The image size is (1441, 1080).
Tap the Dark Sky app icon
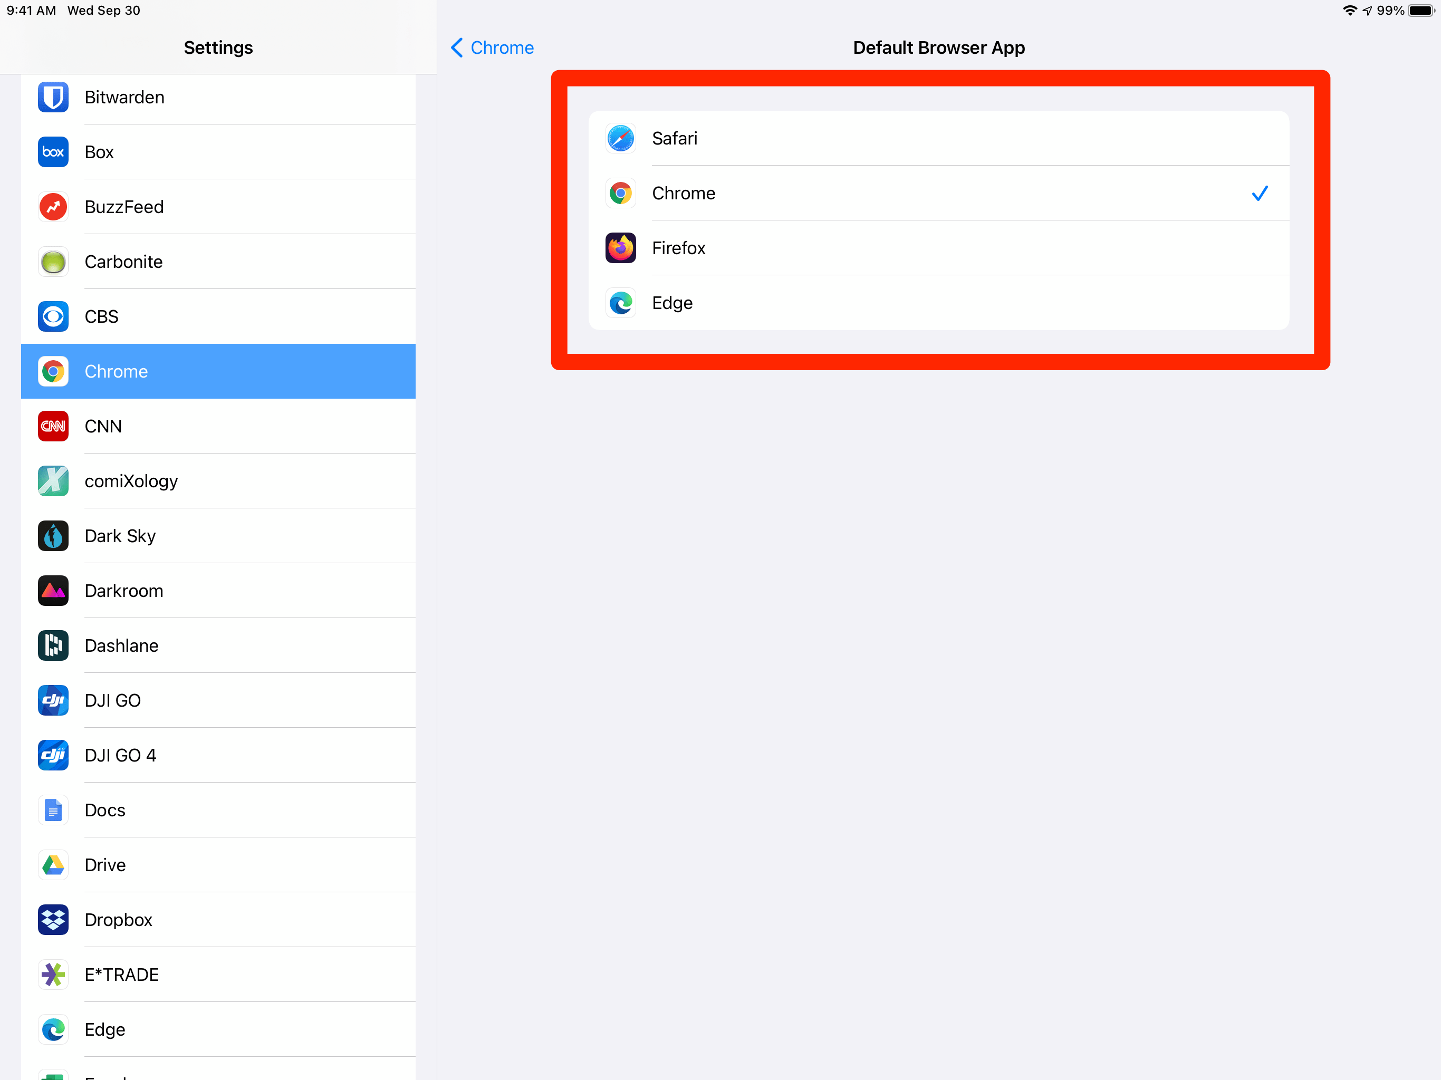[x=53, y=535]
